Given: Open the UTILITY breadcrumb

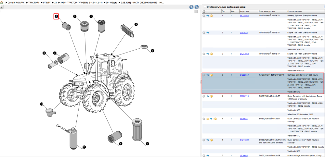Looking at the screenshot, I should [46, 3].
